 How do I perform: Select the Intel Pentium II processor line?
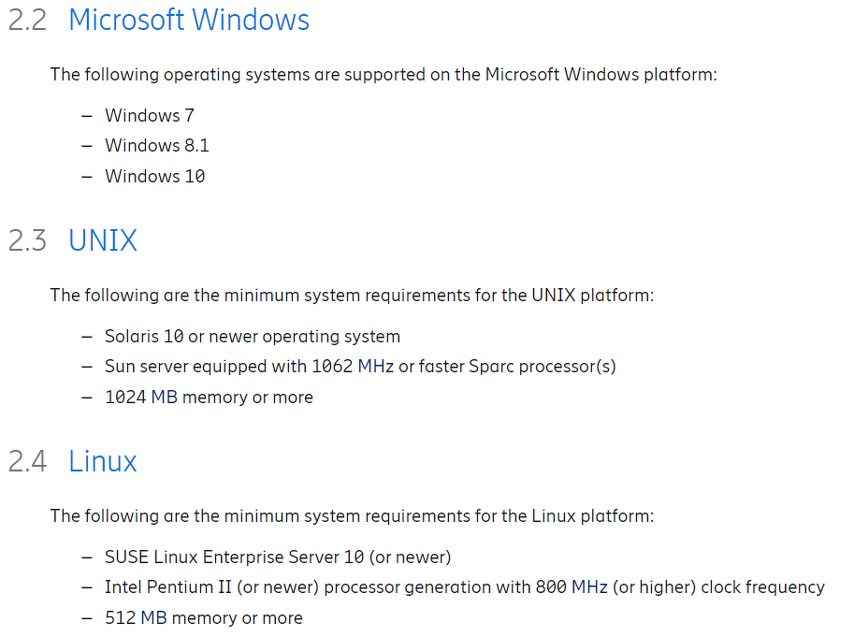pos(464,587)
